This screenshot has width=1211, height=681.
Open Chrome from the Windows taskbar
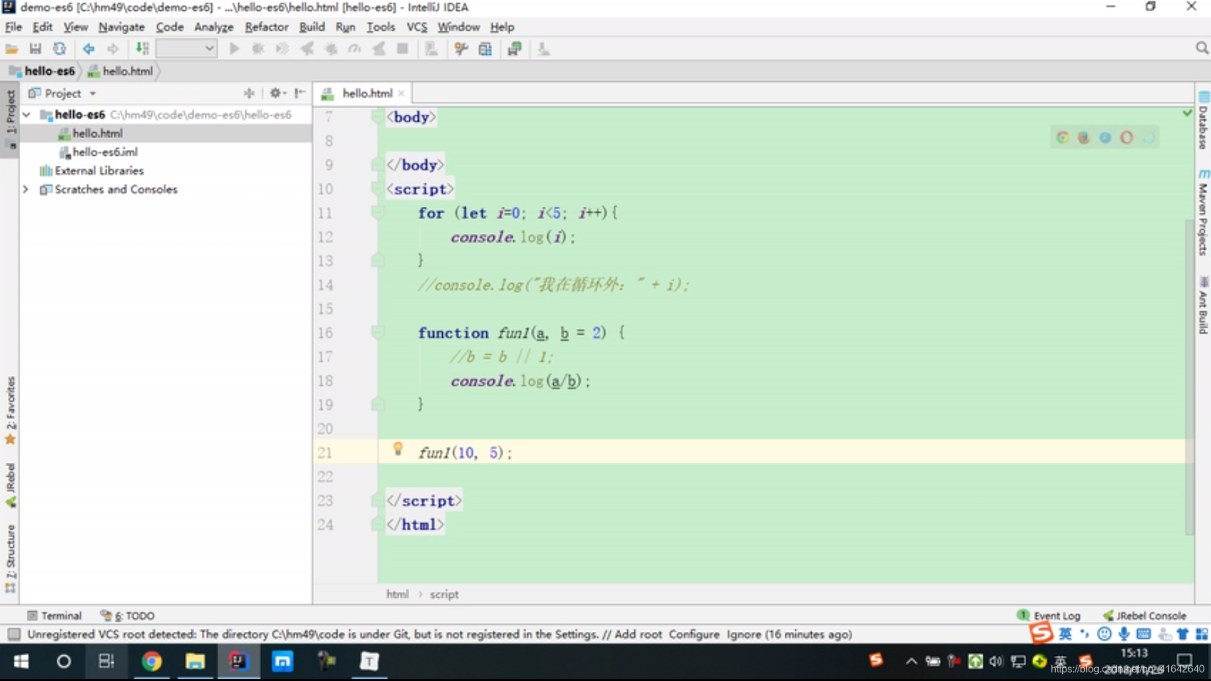151,661
